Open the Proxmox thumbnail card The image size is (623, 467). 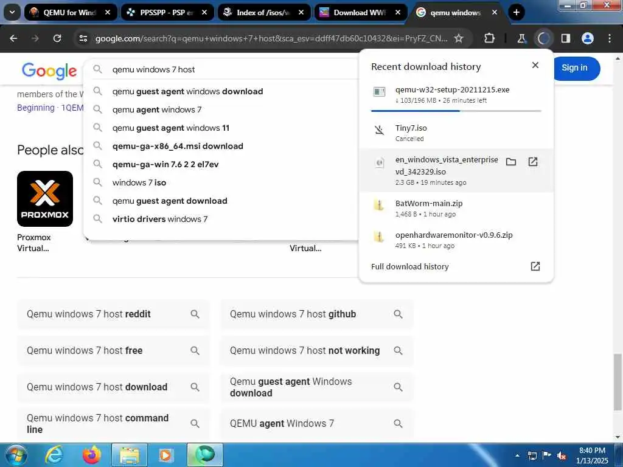pos(45,199)
